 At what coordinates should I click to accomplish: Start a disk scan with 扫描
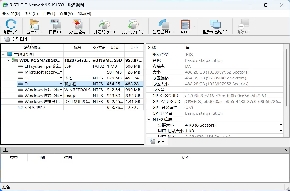(55, 26)
